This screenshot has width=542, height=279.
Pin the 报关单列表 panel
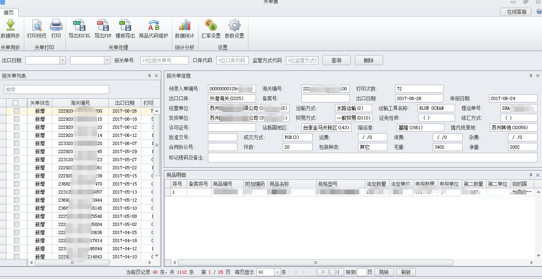pyautogui.click(x=149, y=76)
